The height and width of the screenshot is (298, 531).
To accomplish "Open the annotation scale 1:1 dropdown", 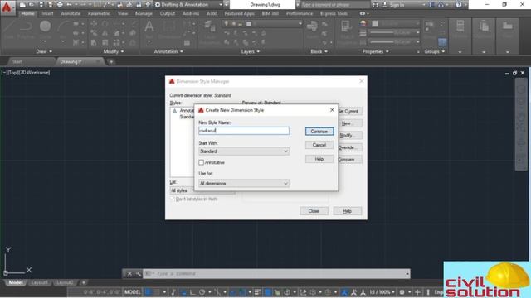I will click(x=382, y=292).
